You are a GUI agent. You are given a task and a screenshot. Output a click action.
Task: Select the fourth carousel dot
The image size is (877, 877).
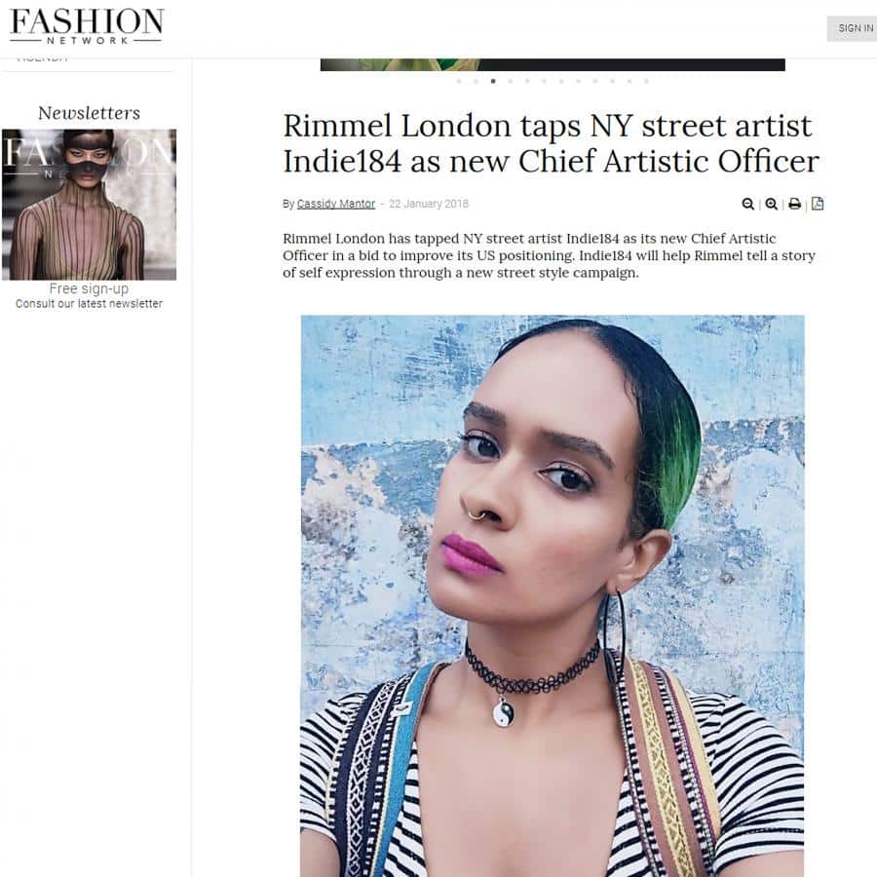[x=510, y=81]
